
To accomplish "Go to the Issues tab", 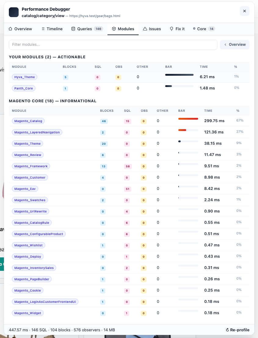I will pos(152,29).
